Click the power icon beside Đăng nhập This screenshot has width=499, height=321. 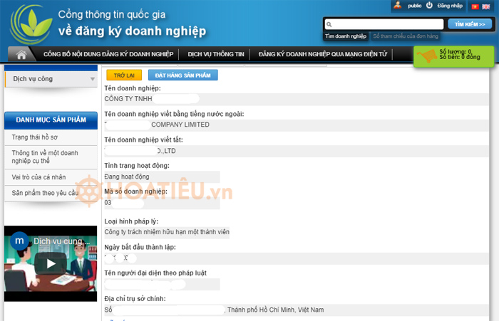click(x=429, y=5)
